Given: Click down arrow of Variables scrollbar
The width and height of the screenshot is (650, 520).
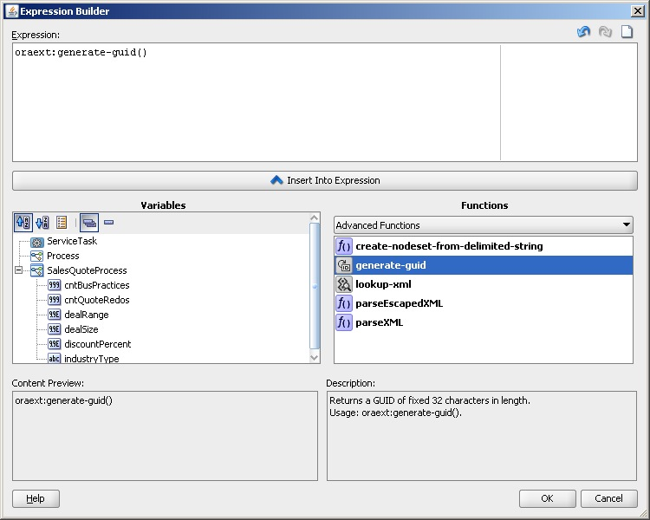Looking at the screenshot, I should 315,357.
